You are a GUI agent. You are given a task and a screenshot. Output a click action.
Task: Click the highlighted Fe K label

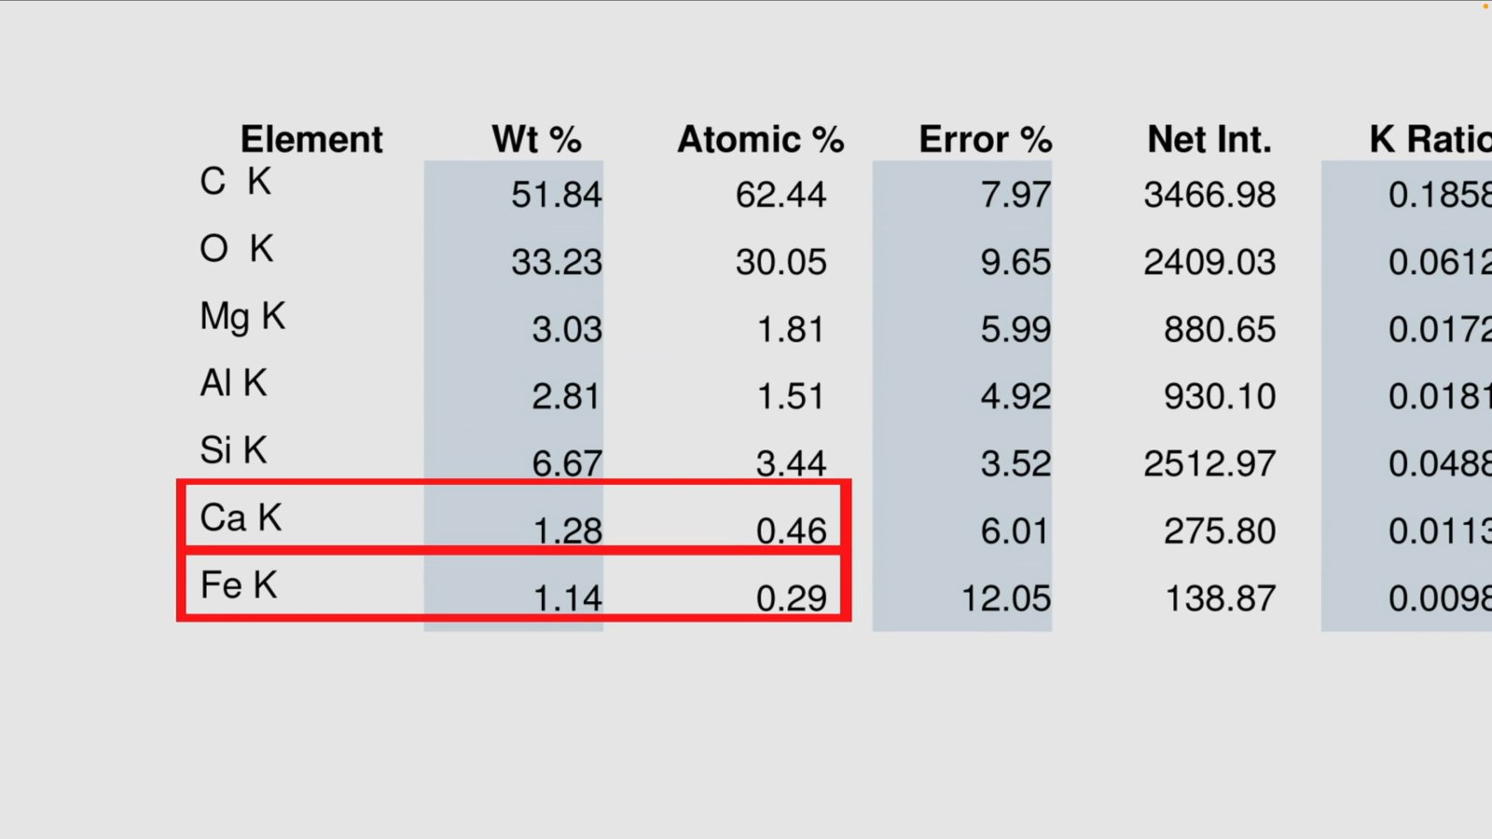click(x=239, y=585)
